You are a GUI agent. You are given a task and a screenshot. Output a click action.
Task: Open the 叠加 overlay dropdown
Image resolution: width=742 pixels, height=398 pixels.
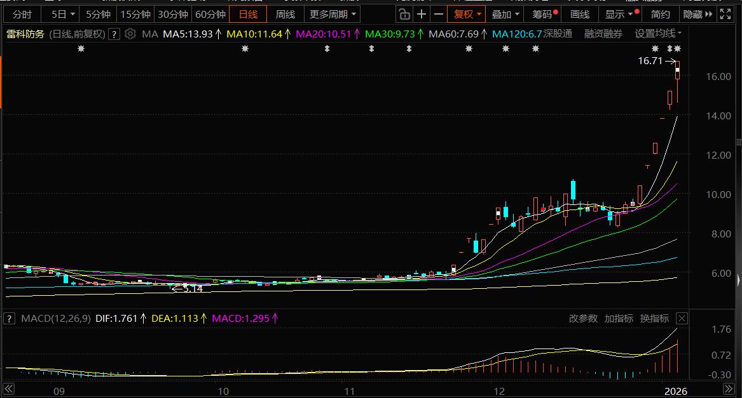[505, 14]
